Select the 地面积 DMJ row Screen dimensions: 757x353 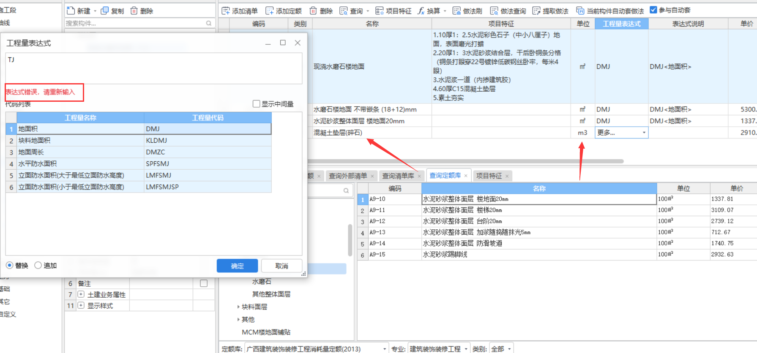(x=139, y=129)
